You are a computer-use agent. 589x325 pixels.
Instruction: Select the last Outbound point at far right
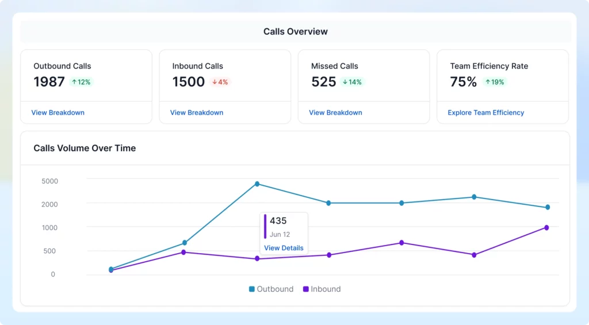click(x=548, y=207)
